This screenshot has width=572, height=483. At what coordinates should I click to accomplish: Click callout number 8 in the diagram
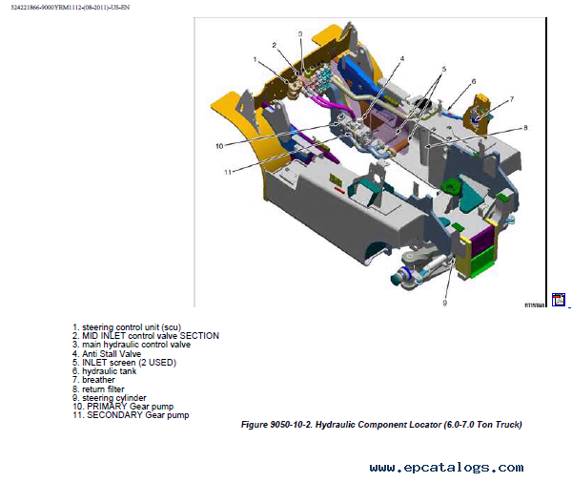click(525, 128)
